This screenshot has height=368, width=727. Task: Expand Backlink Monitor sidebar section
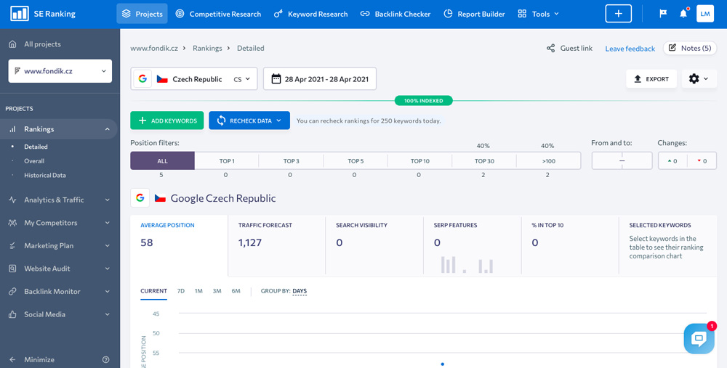60,292
